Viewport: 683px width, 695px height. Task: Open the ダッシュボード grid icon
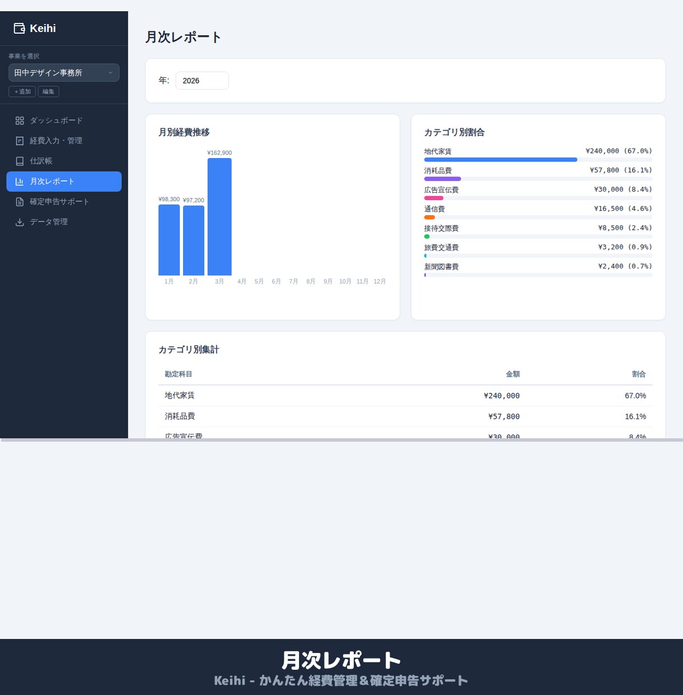pos(20,121)
